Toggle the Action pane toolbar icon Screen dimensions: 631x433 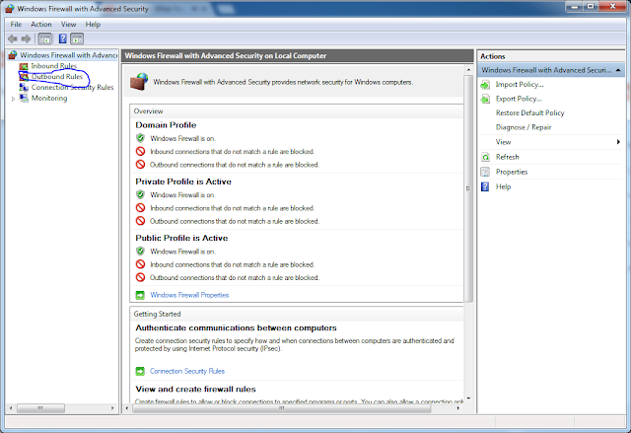click(77, 39)
